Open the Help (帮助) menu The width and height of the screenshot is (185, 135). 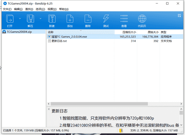[x=64, y=9]
